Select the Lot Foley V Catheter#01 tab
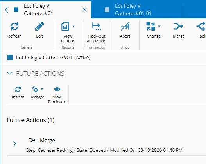Viewport: 206px width, 164px height. pyautogui.click(x=38, y=10)
